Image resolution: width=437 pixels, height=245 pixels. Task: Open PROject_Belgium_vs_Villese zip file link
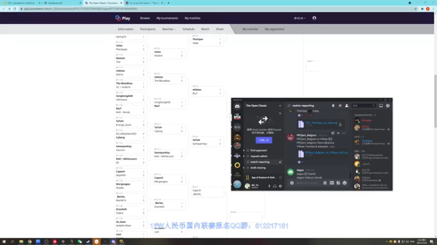326,152
